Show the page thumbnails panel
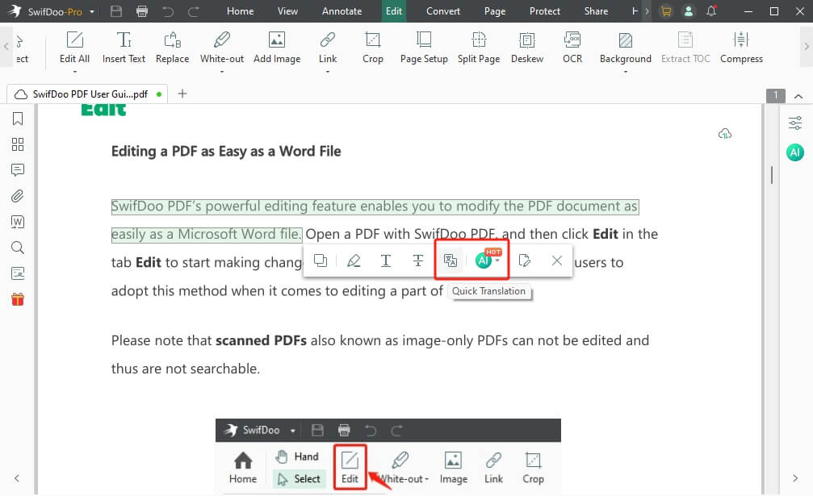 click(18, 144)
